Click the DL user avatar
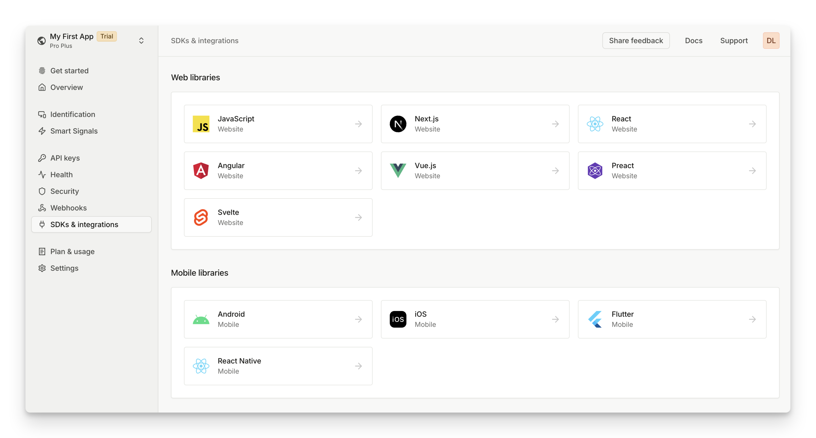The height and width of the screenshot is (438, 816). [x=771, y=41]
